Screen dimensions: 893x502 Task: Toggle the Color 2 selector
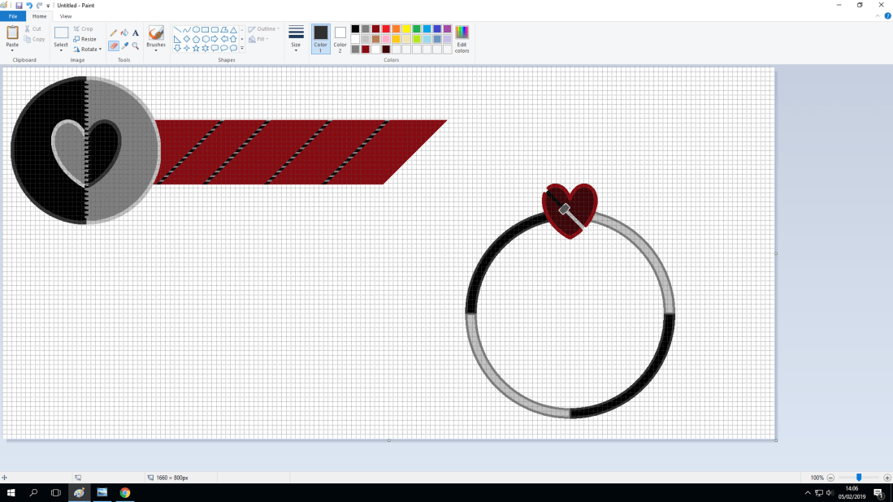(340, 38)
